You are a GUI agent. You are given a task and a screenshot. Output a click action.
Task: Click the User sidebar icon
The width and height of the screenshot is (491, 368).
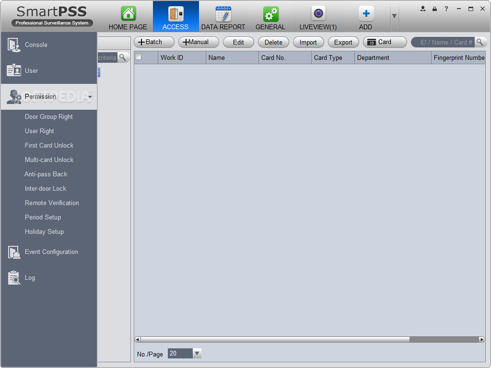click(14, 70)
